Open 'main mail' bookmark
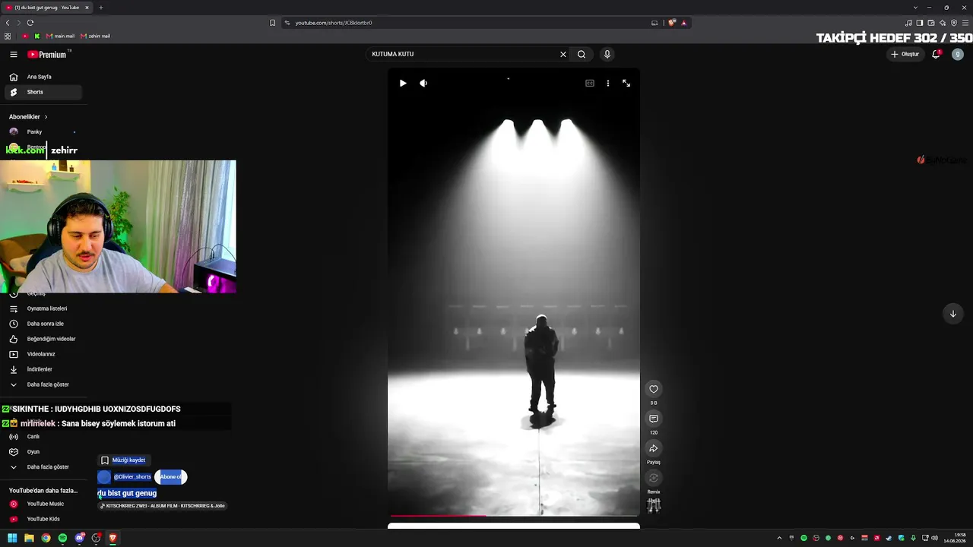 pos(60,36)
